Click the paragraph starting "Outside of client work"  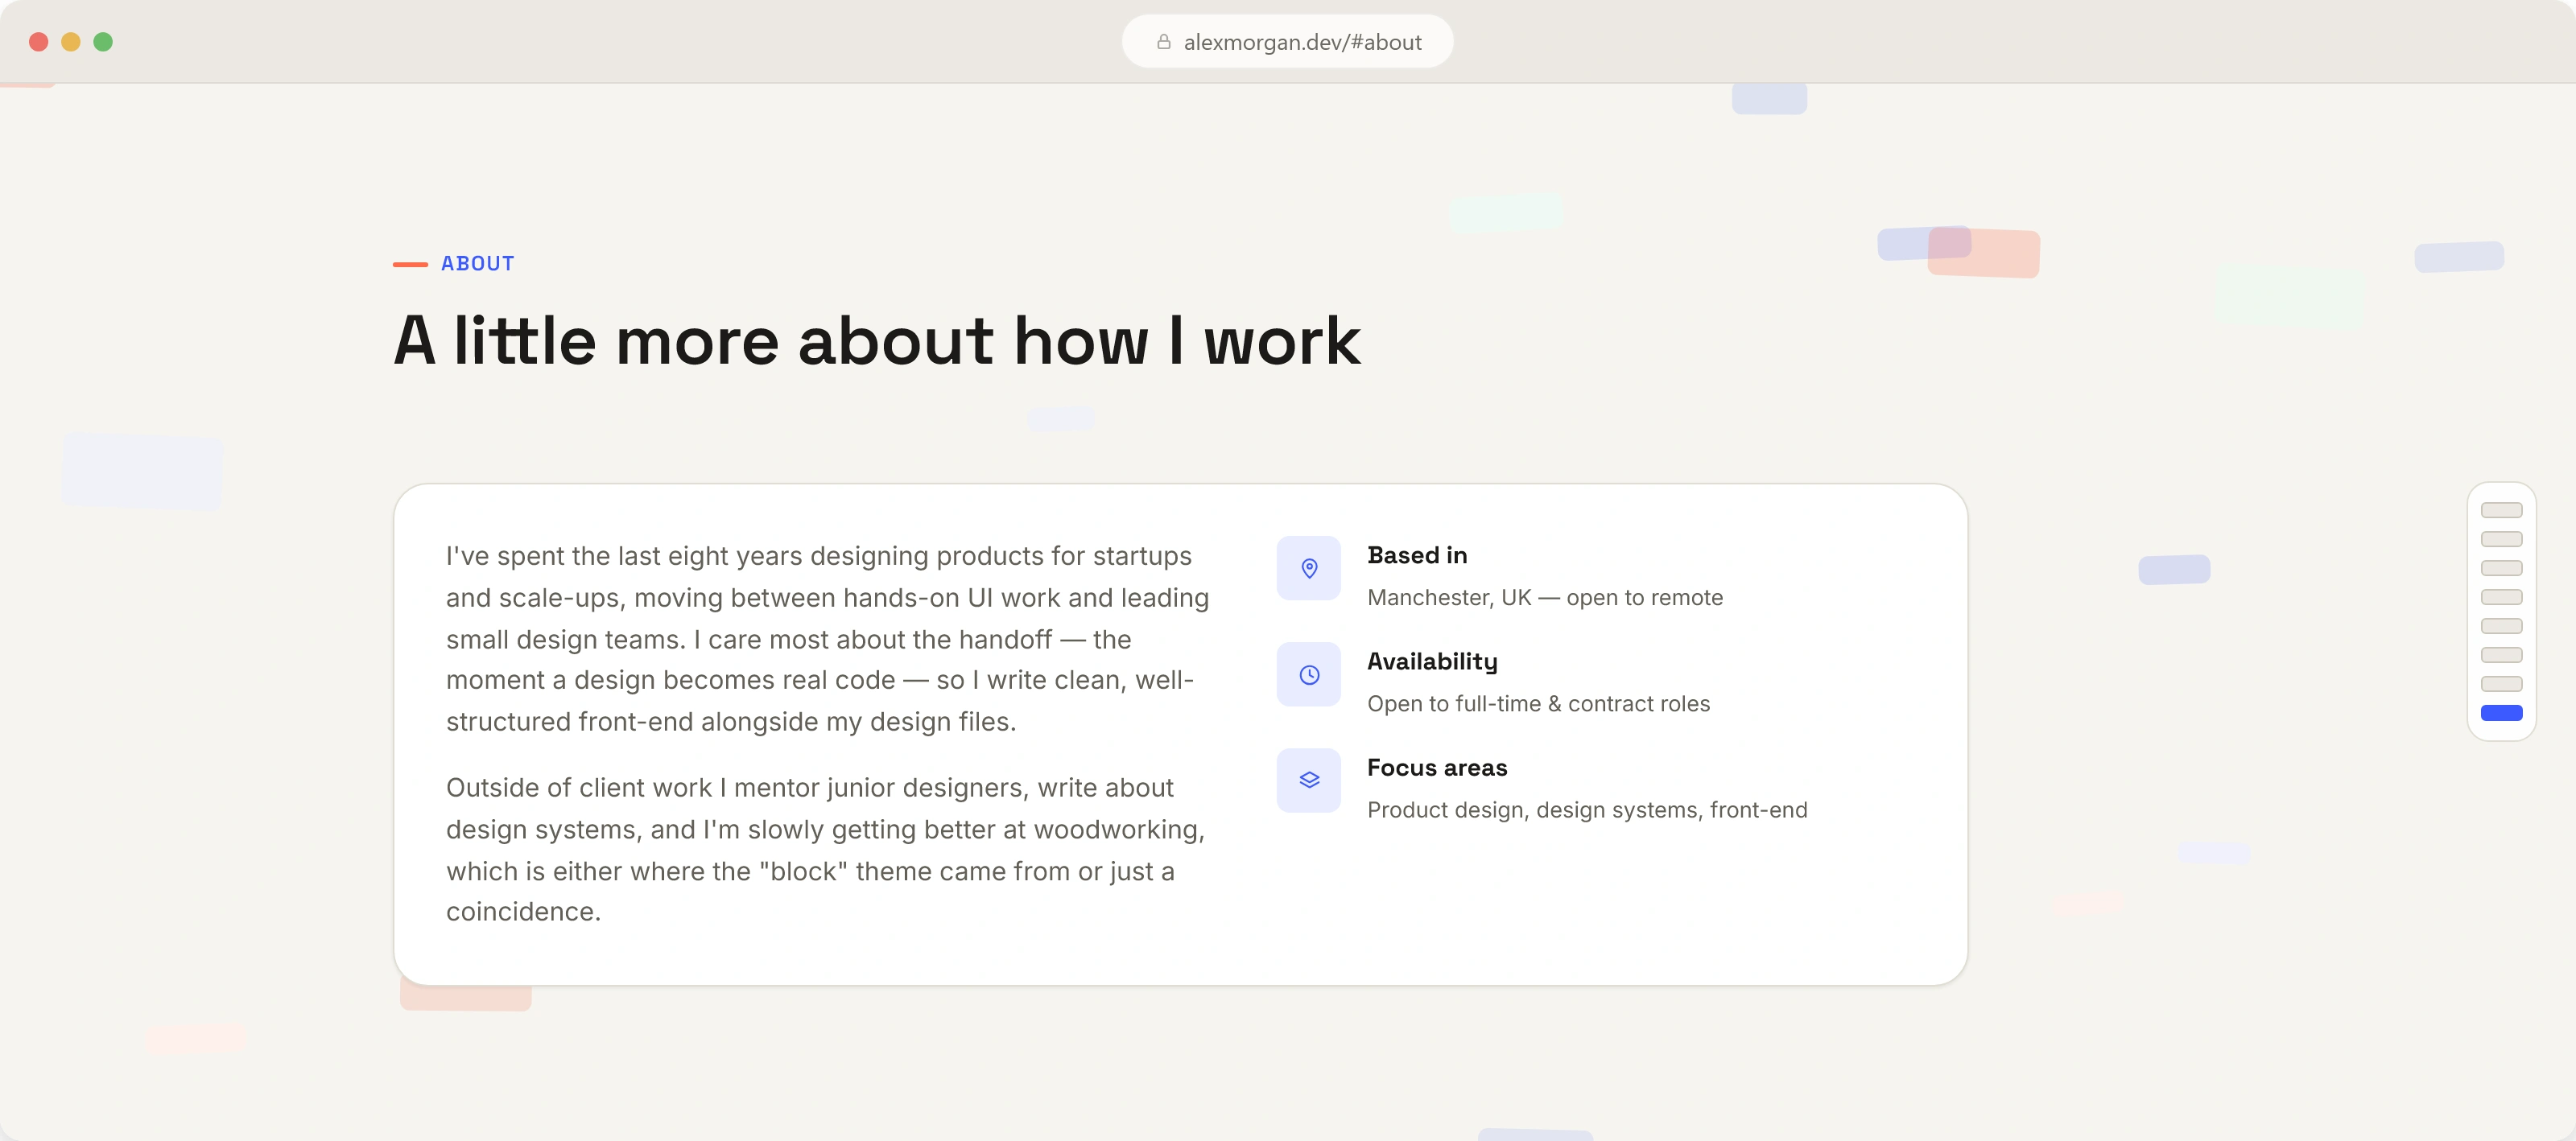pyautogui.click(x=826, y=850)
